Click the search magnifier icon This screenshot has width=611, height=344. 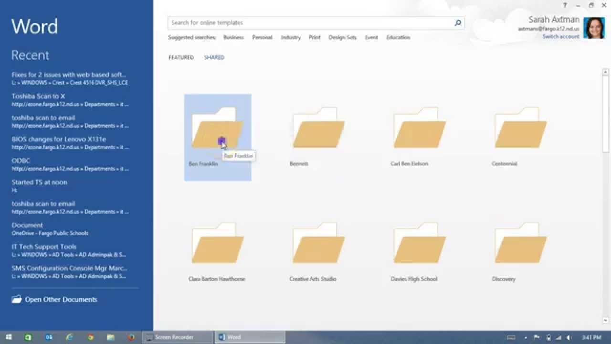coord(458,22)
